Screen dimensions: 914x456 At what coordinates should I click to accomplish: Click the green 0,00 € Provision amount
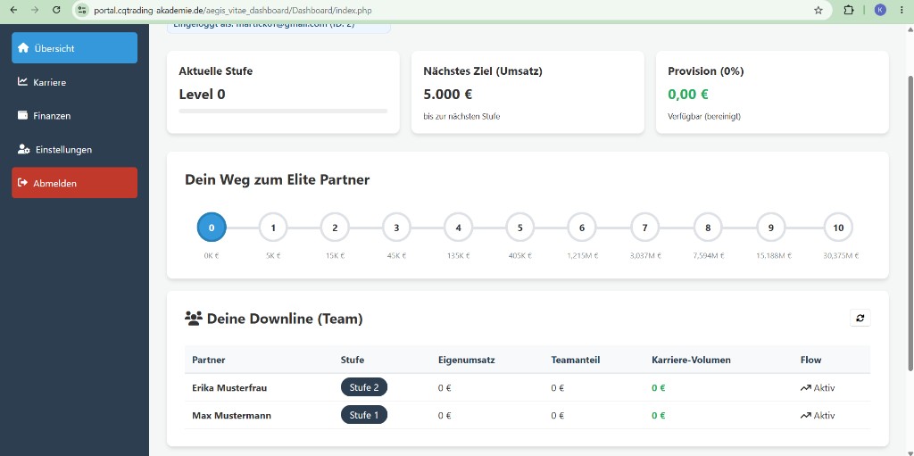coord(688,94)
